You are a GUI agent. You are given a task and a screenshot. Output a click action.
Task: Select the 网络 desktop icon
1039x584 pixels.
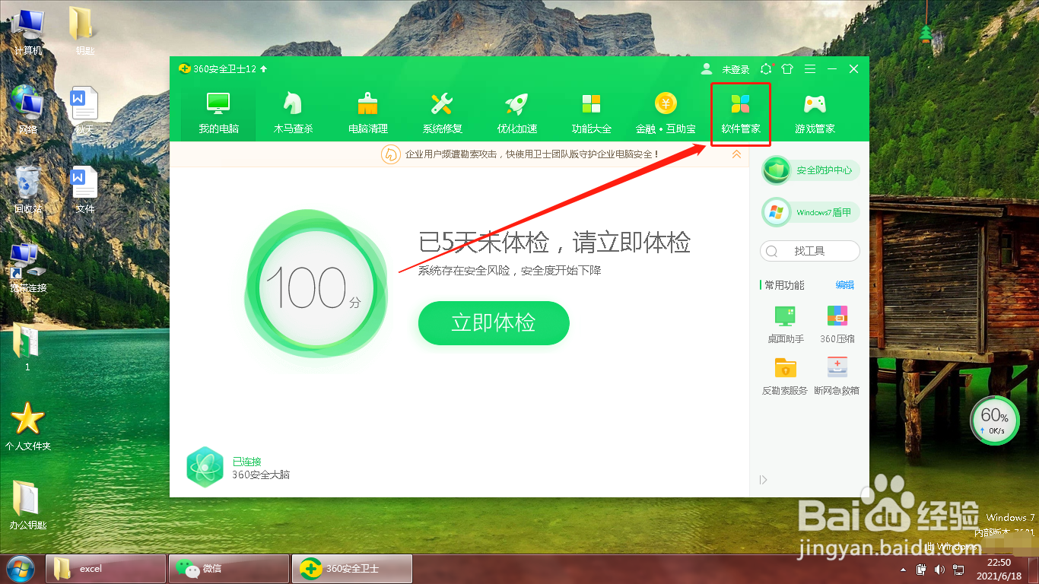[x=28, y=109]
